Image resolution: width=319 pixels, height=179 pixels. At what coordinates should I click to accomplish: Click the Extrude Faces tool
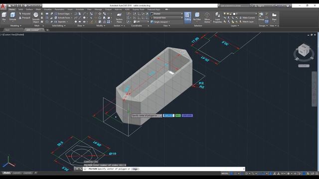pos(63,18)
